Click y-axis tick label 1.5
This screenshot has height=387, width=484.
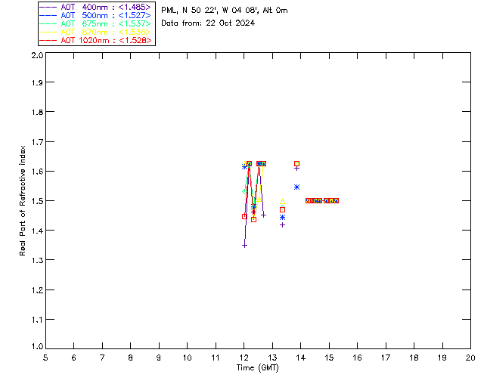coord(37,201)
